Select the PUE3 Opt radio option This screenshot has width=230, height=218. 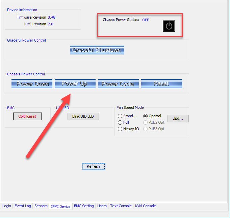(154, 129)
